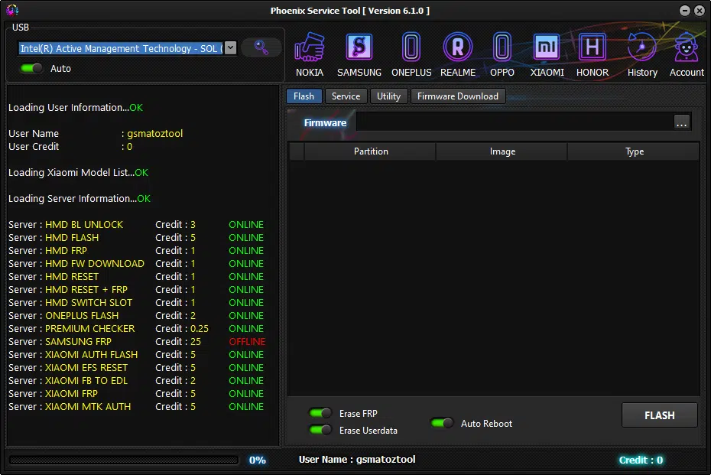Switch to the Firmware Download tab
This screenshot has height=475, width=711.
coord(458,96)
